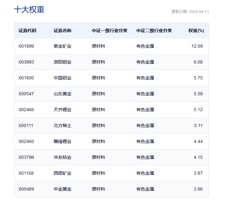This screenshot has width=230, height=202.
Task: Click 有色金属 in the 赣锋锂业 row
Action: click(x=145, y=141)
